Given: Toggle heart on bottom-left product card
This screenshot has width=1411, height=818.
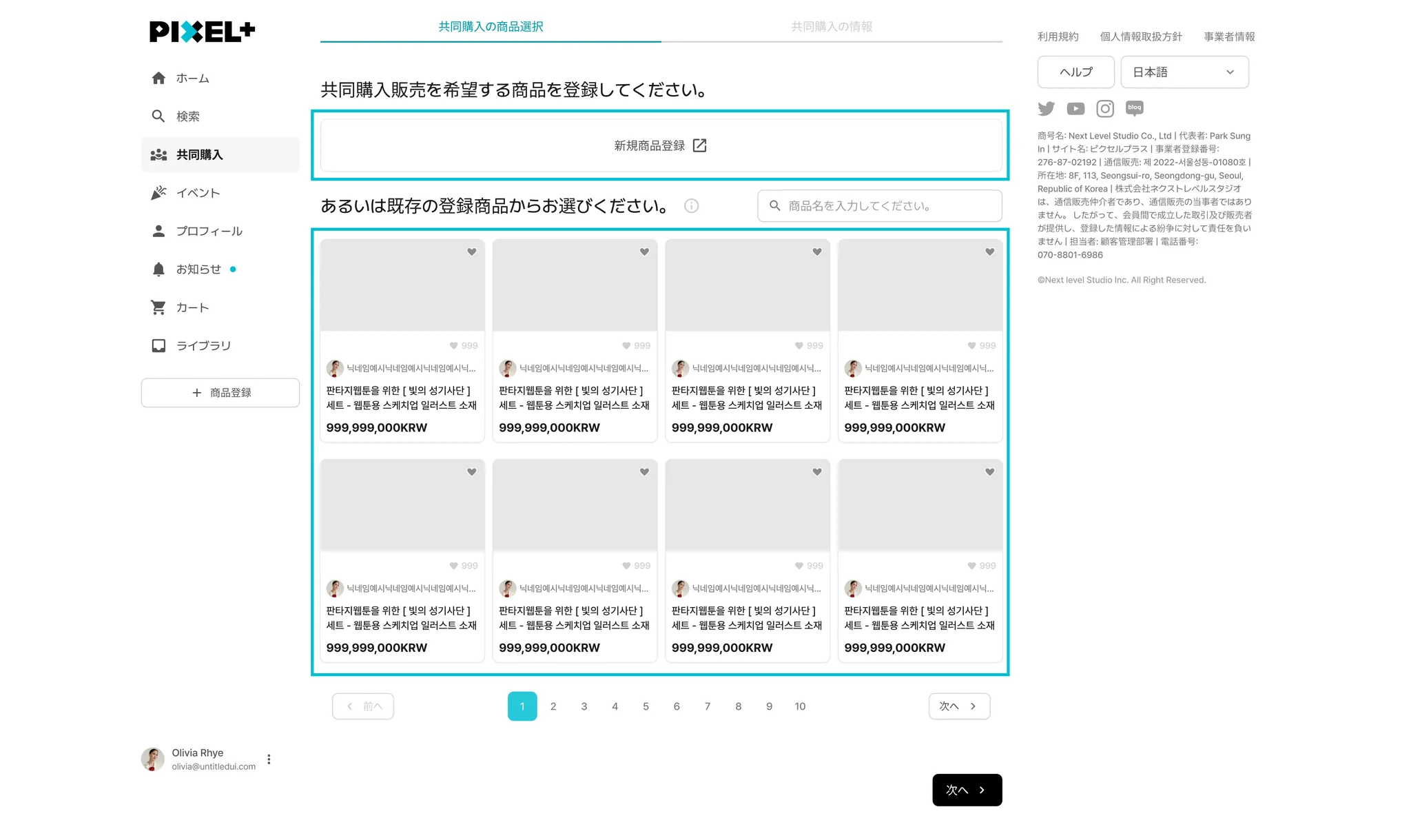Looking at the screenshot, I should (x=472, y=472).
